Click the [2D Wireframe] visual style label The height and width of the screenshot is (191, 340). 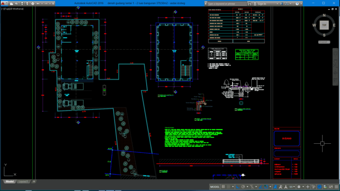pyautogui.click(x=16, y=9)
